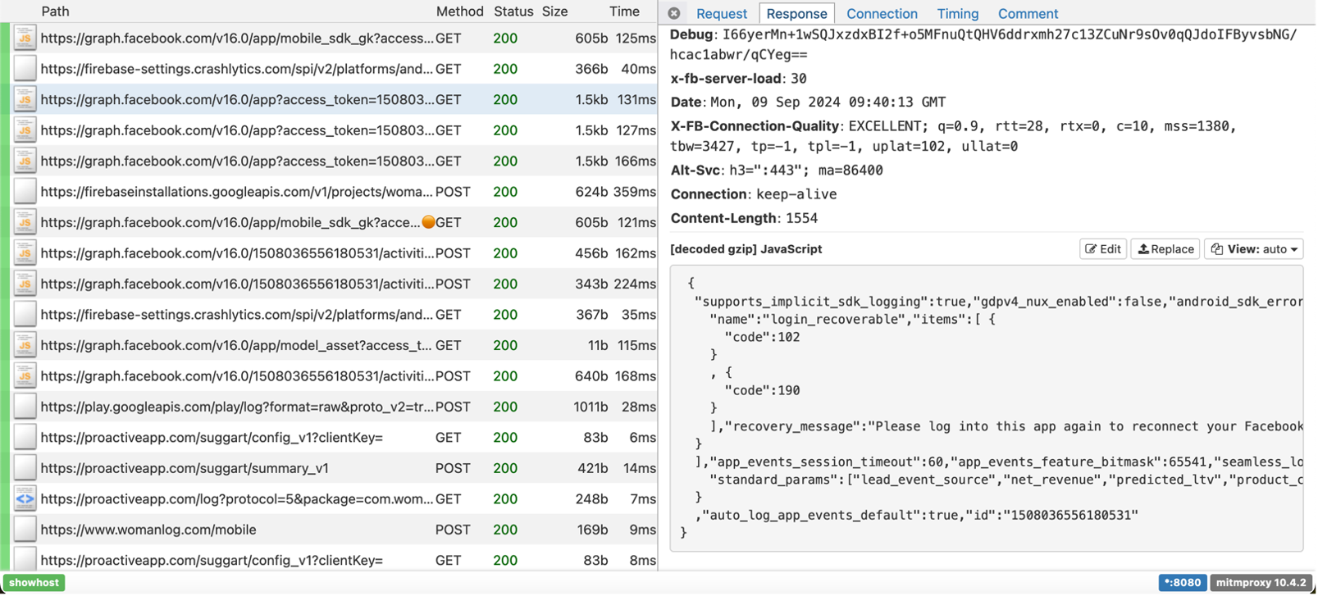Switch to the Request tab
The height and width of the screenshot is (596, 1318).
tap(721, 14)
